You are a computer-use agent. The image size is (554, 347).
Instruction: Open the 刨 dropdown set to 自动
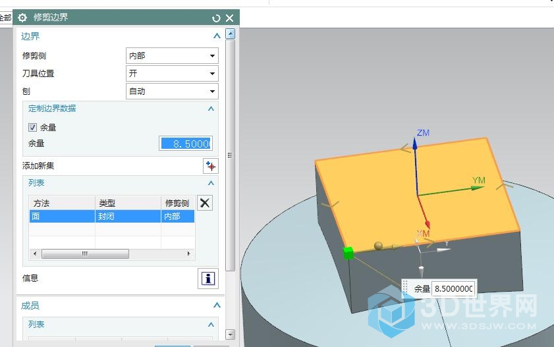coord(172,91)
